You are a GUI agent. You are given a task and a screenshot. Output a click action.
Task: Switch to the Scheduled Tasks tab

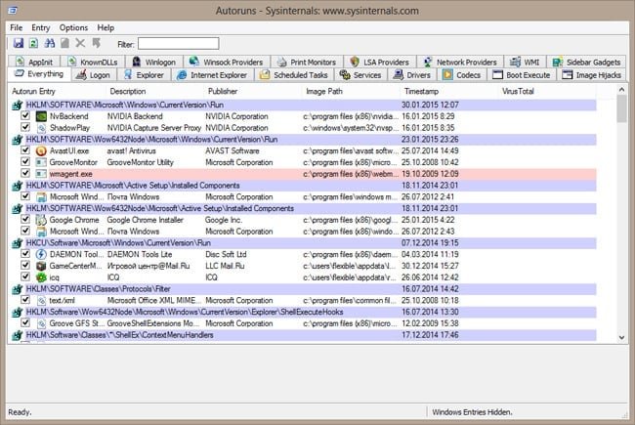[x=294, y=75]
